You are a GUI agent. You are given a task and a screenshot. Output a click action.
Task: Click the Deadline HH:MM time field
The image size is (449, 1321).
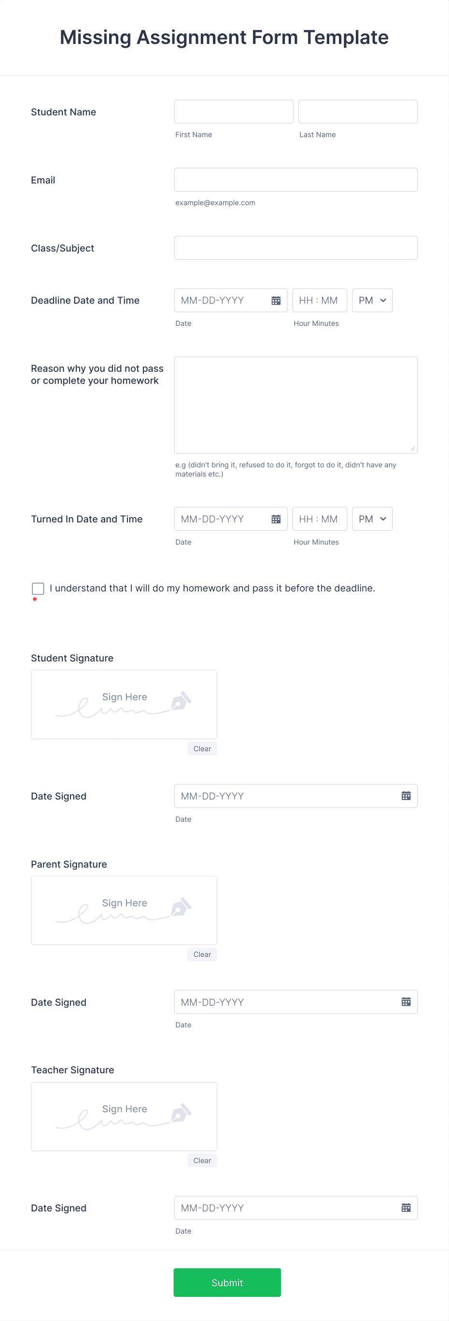click(319, 300)
